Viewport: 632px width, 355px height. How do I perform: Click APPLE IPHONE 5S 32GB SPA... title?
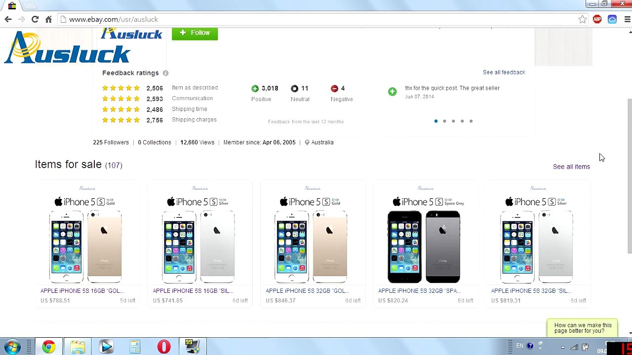click(x=419, y=291)
